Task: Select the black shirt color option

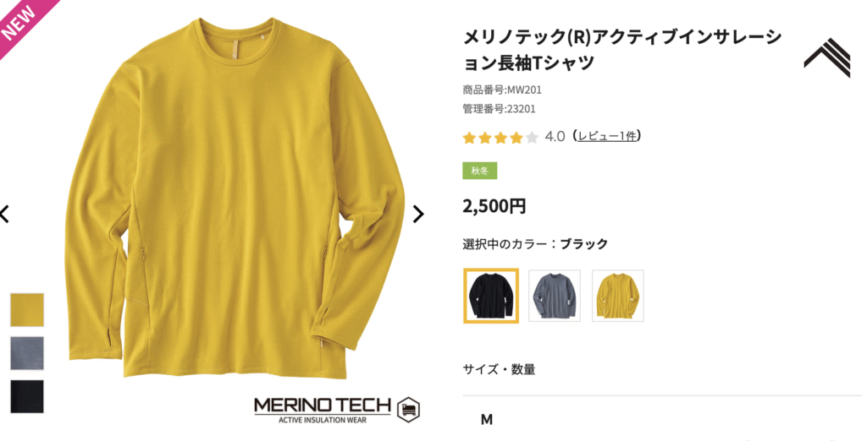Action: tap(491, 296)
